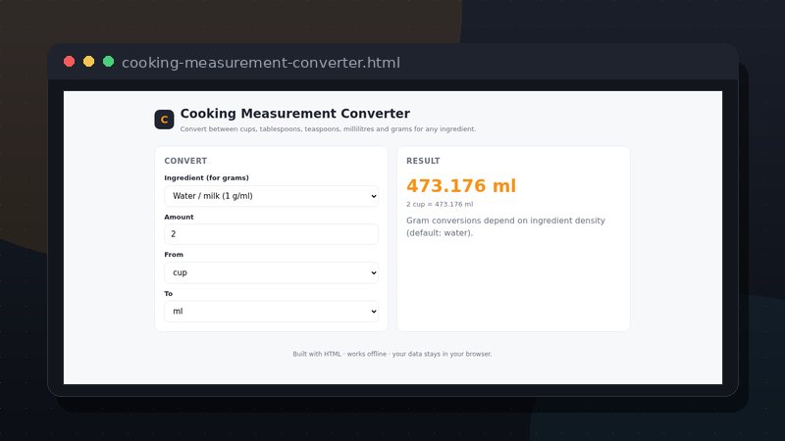Screen dimensions: 785x441
Task: Open the To unit dropdown set to ml
Action: click(272, 312)
